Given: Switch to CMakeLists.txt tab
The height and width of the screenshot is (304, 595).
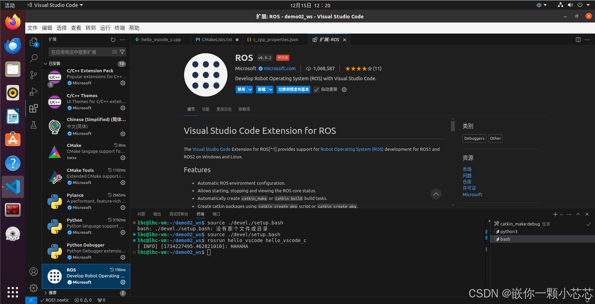Looking at the screenshot, I should click(217, 40).
